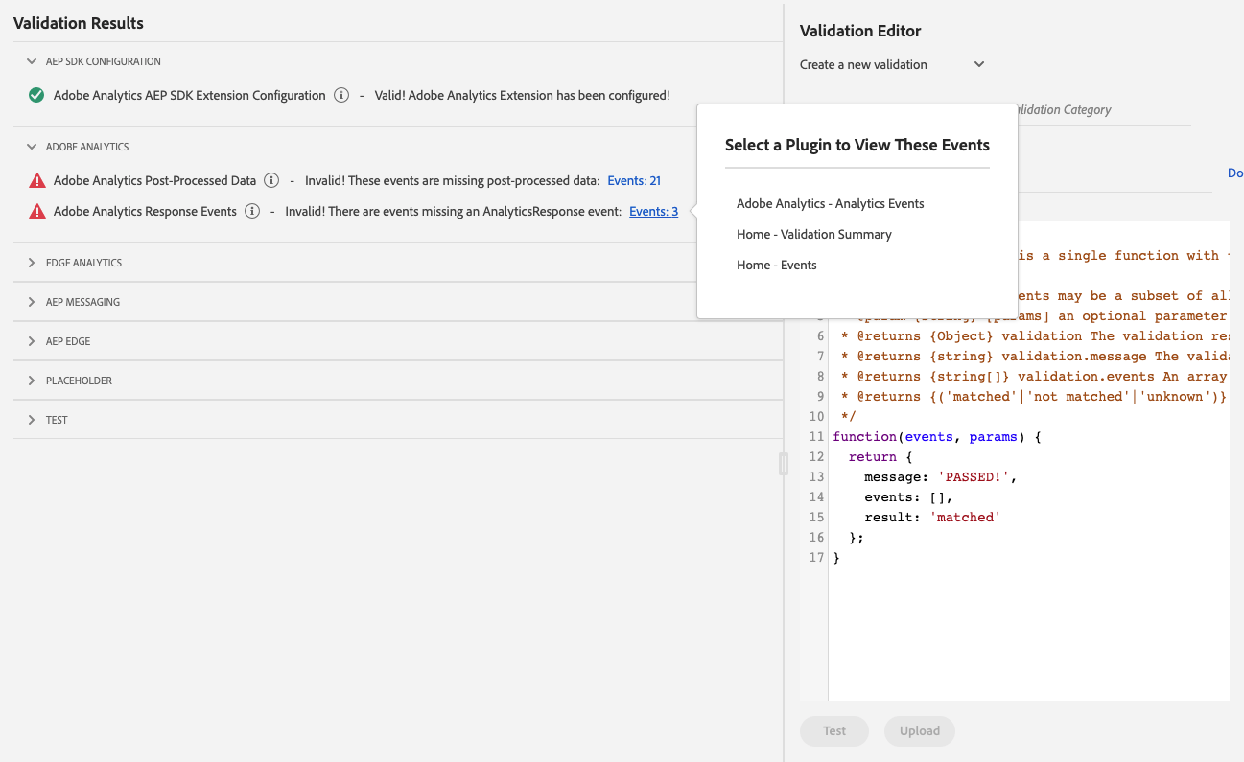
Task: Click text Valid! Adobe Analytics Extension has been configured!
Action: click(x=522, y=96)
